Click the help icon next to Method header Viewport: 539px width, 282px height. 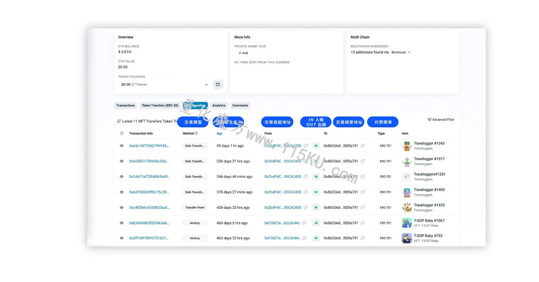point(196,133)
